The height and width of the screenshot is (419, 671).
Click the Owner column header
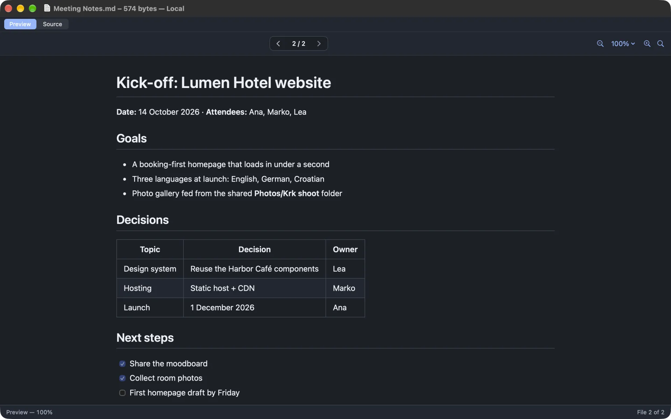[345, 249]
